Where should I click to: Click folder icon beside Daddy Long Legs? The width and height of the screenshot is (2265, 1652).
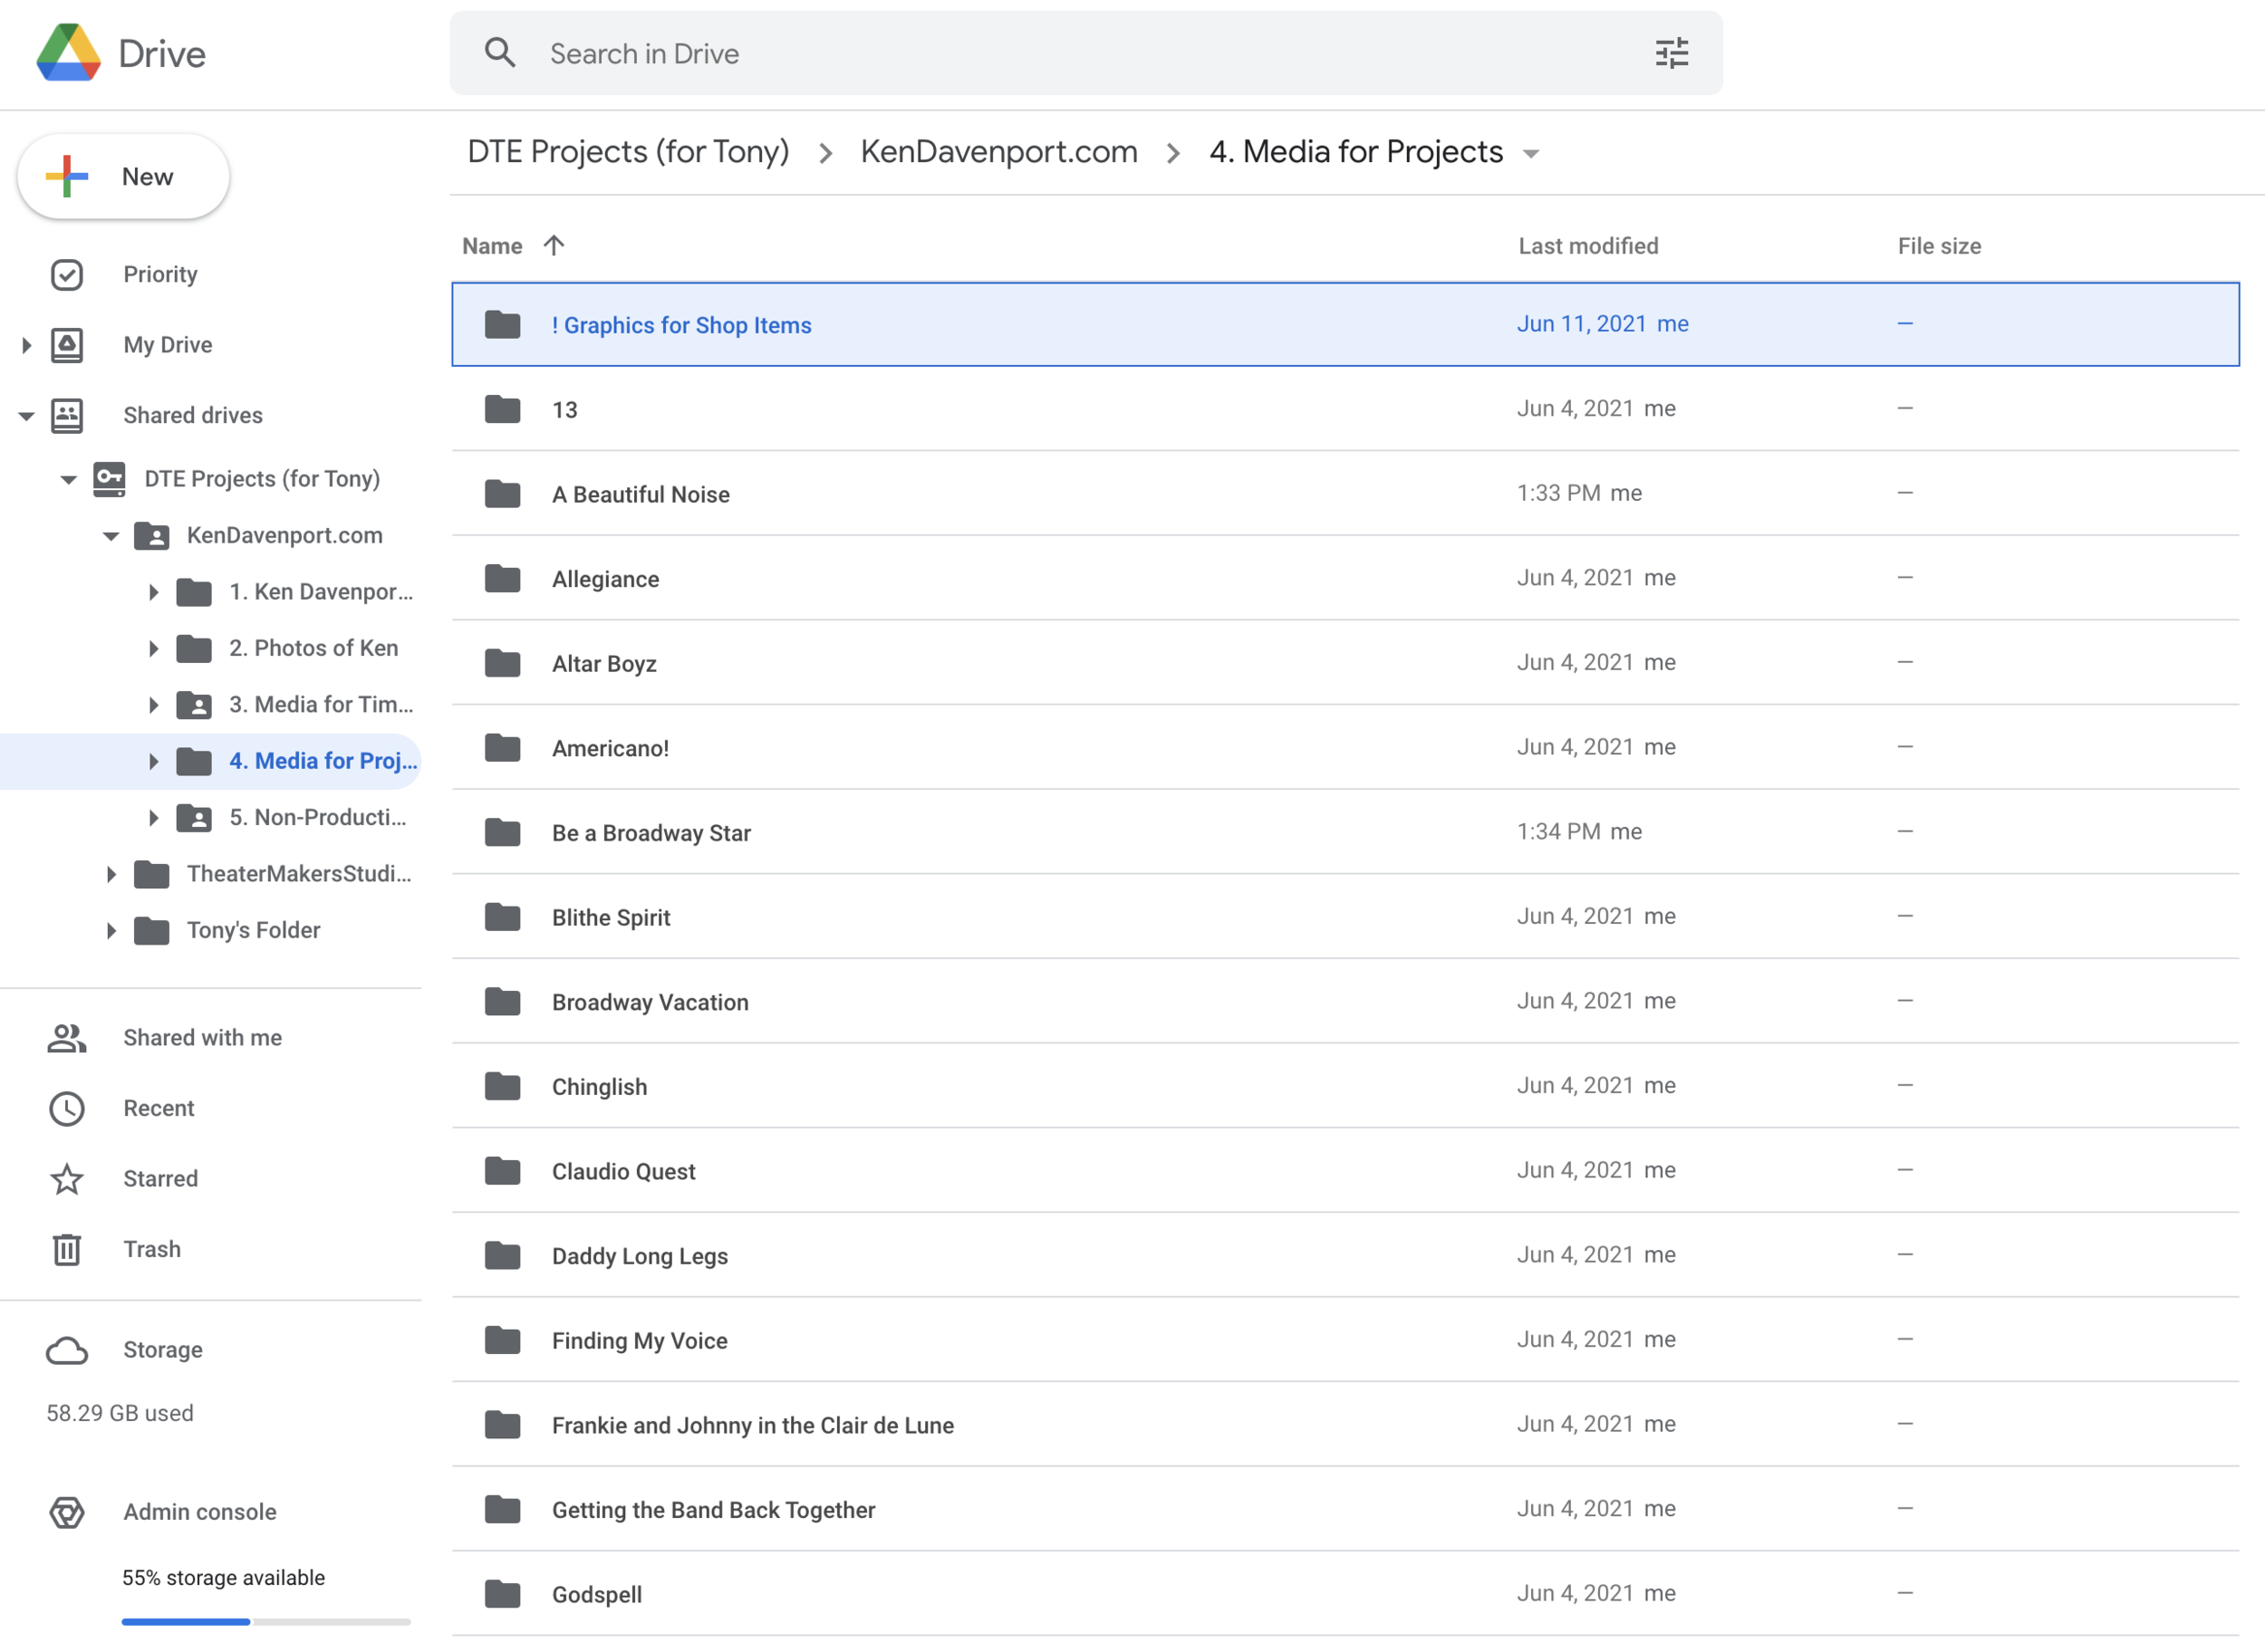click(502, 1256)
